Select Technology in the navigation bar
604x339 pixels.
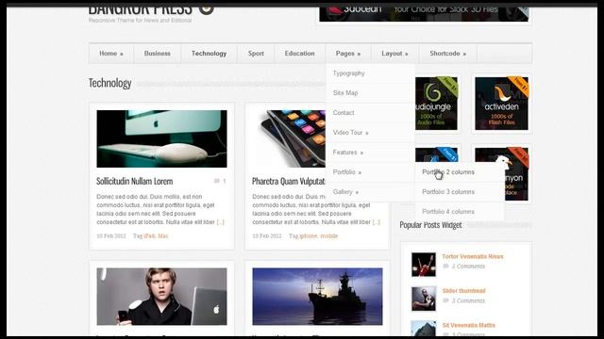pyautogui.click(x=209, y=54)
